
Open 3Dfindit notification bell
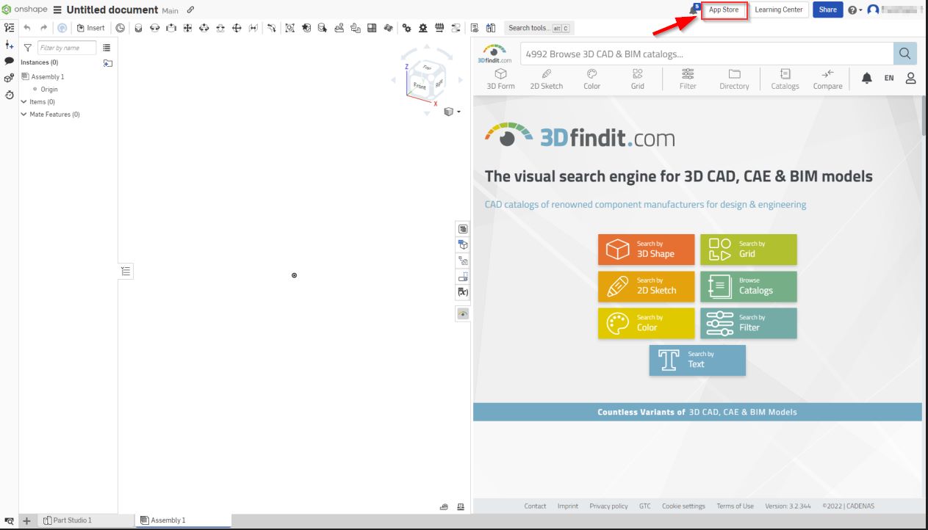pyautogui.click(x=867, y=78)
